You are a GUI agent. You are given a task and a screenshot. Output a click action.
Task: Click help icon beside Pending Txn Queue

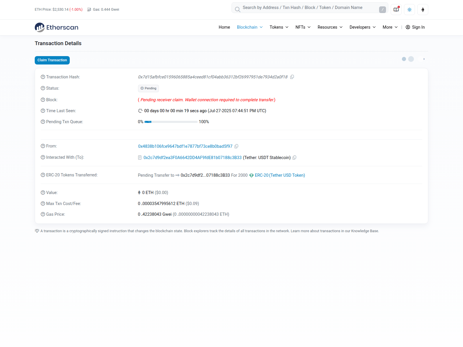(43, 122)
